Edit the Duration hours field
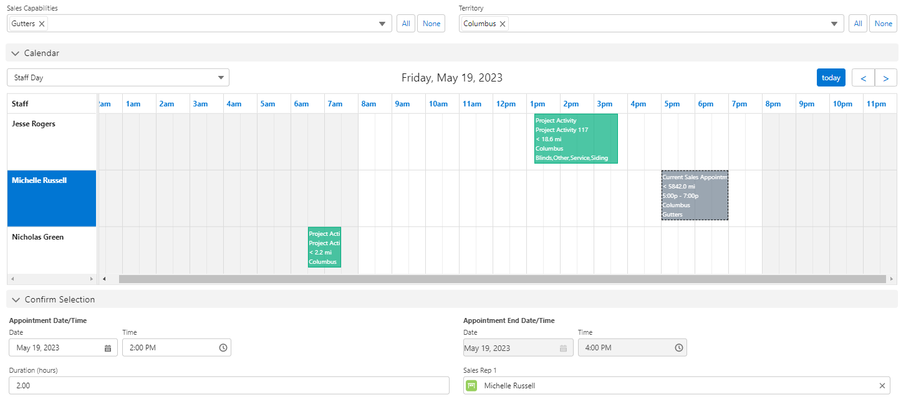Screen dimensions: 906x397 click(228, 385)
